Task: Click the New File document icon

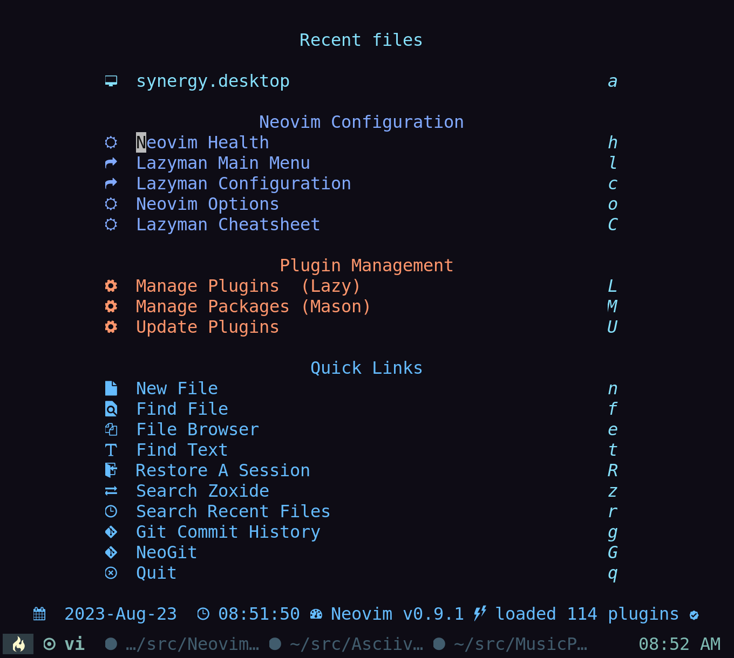Action: point(111,388)
